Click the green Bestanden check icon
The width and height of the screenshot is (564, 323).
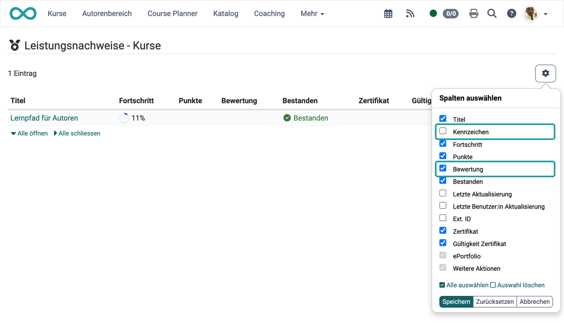click(x=287, y=118)
